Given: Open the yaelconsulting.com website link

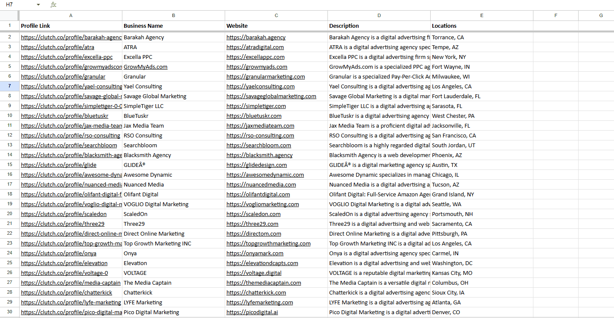Looking at the screenshot, I should tap(261, 87).
